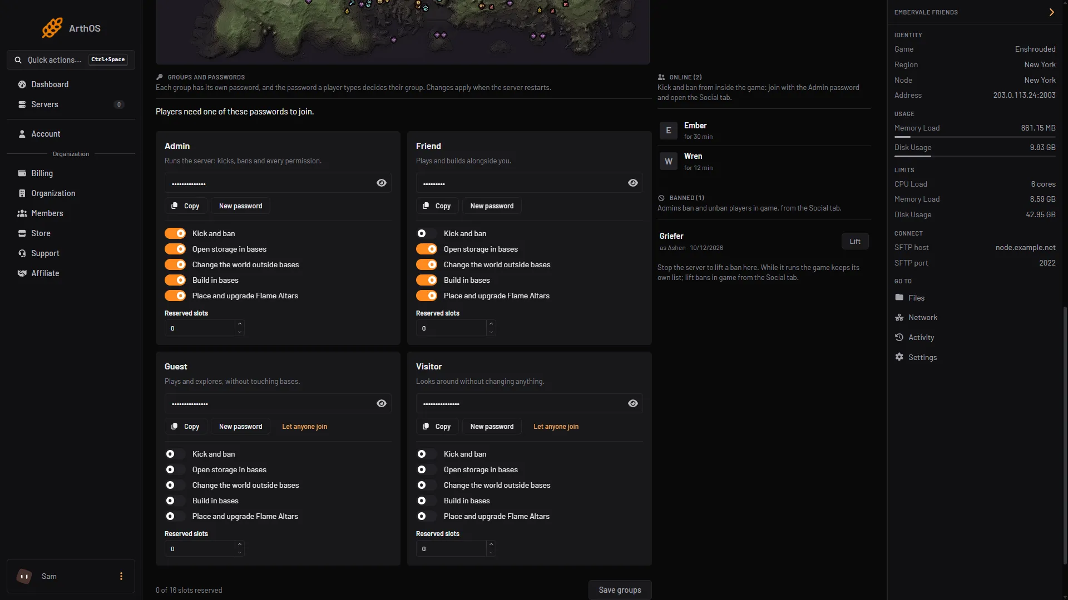Open Sam user options menu
The height and width of the screenshot is (600, 1068).
tap(121, 576)
